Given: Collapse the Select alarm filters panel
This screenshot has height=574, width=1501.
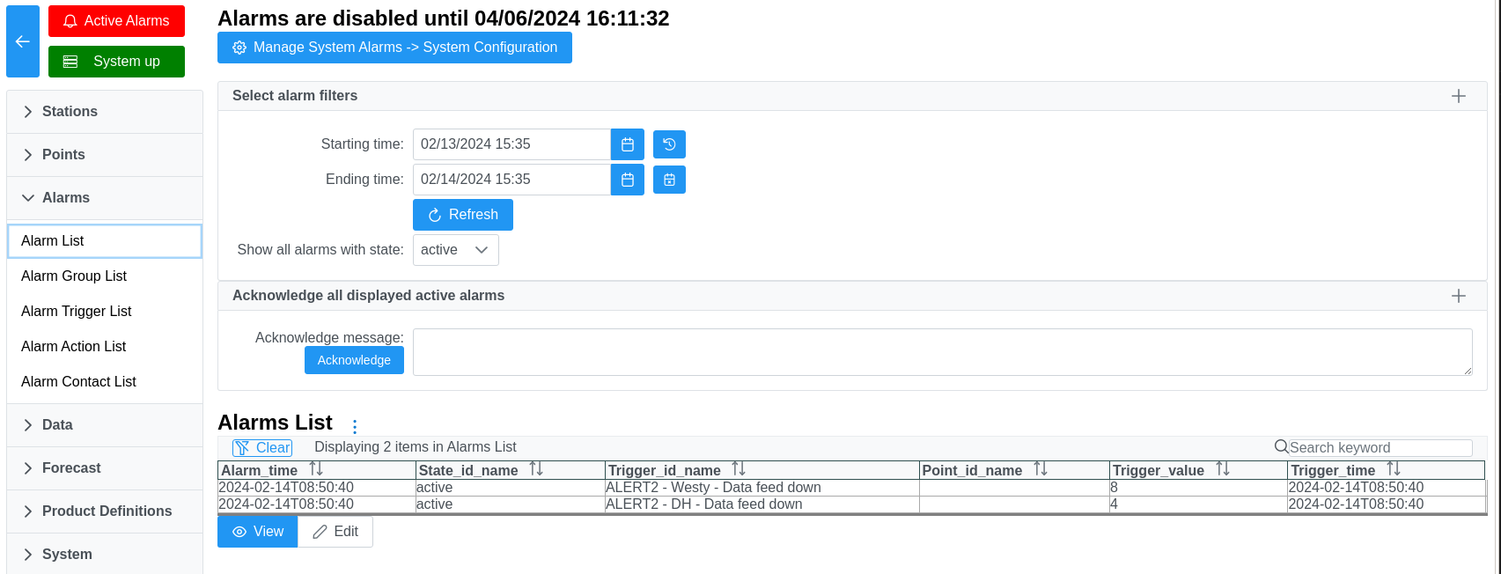Looking at the screenshot, I should (1458, 96).
